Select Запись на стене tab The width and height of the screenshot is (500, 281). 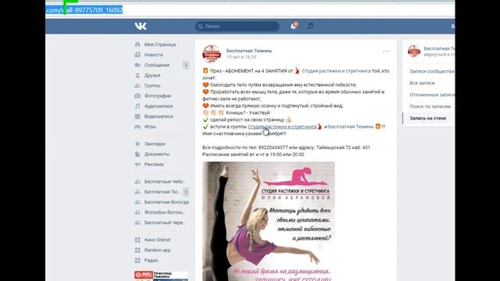point(428,118)
